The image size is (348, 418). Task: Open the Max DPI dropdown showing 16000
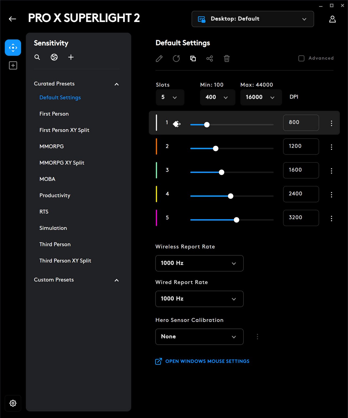click(x=261, y=97)
